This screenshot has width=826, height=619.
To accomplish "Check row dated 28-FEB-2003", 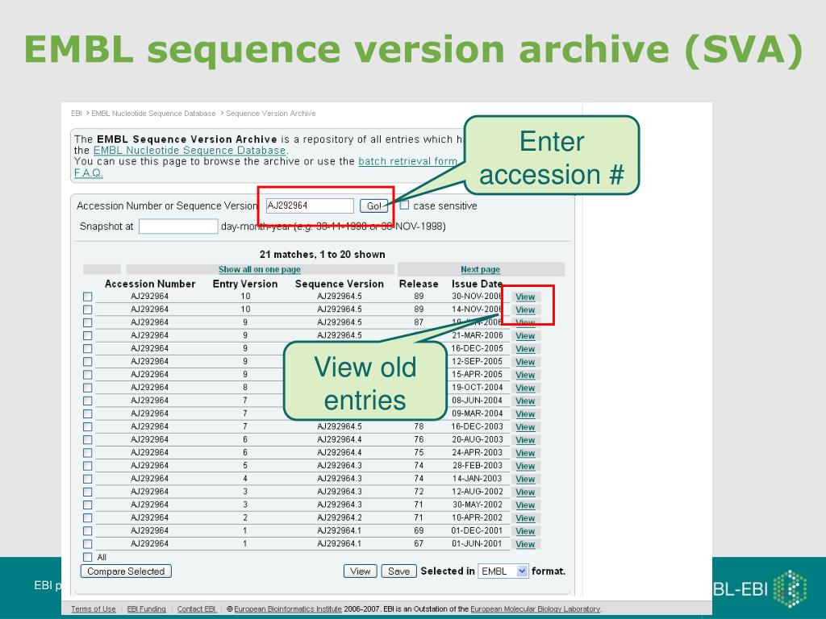I will coord(87,467).
